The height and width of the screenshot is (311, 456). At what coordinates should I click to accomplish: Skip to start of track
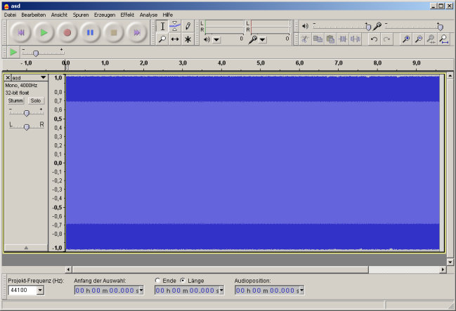click(x=20, y=32)
